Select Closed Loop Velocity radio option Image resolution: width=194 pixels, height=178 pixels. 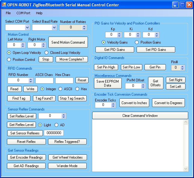pos(47,53)
